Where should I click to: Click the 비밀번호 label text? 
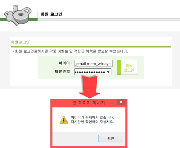click(x=62, y=72)
